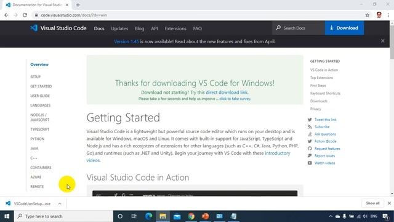This screenshot has width=394, height=222.
Task: Open File Explorer from the taskbar
Action: coord(163,216)
